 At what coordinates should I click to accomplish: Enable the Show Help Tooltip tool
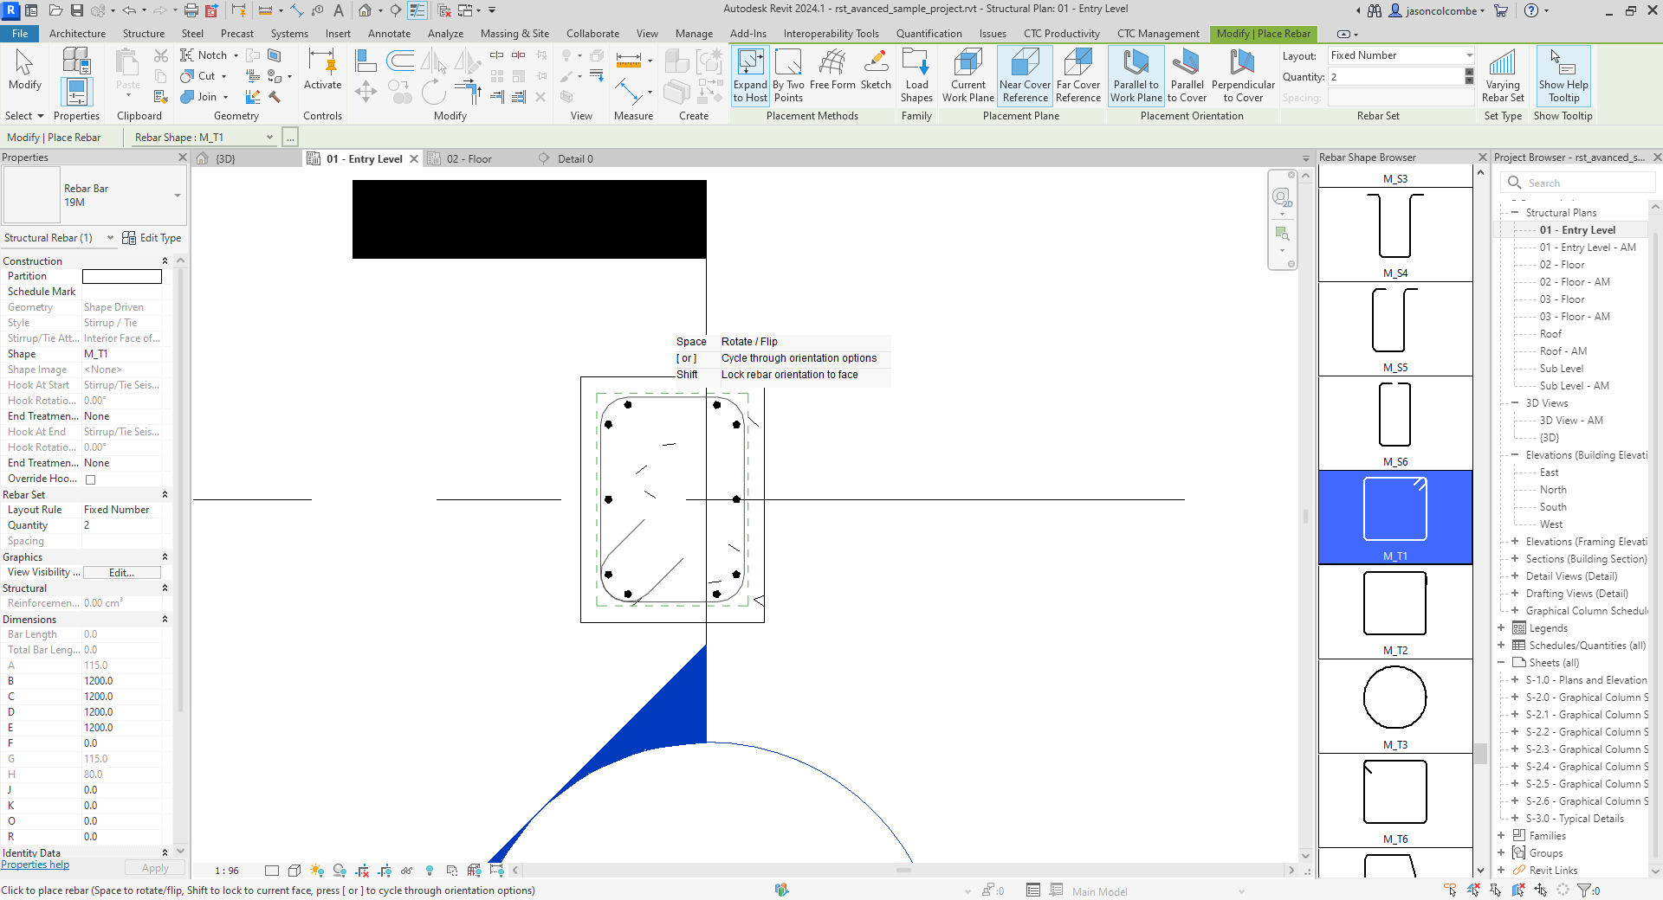click(x=1563, y=76)
